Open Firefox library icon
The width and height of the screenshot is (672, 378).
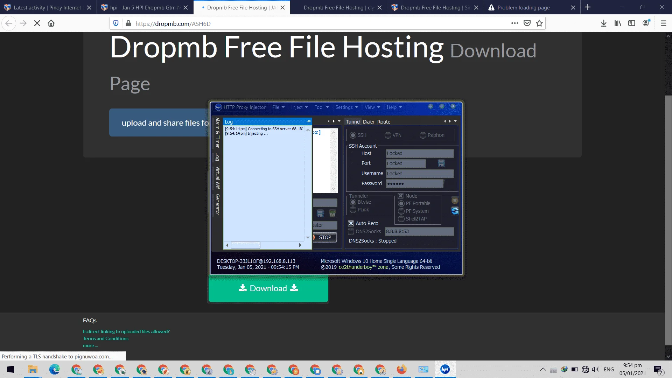[x=618, y=23]
